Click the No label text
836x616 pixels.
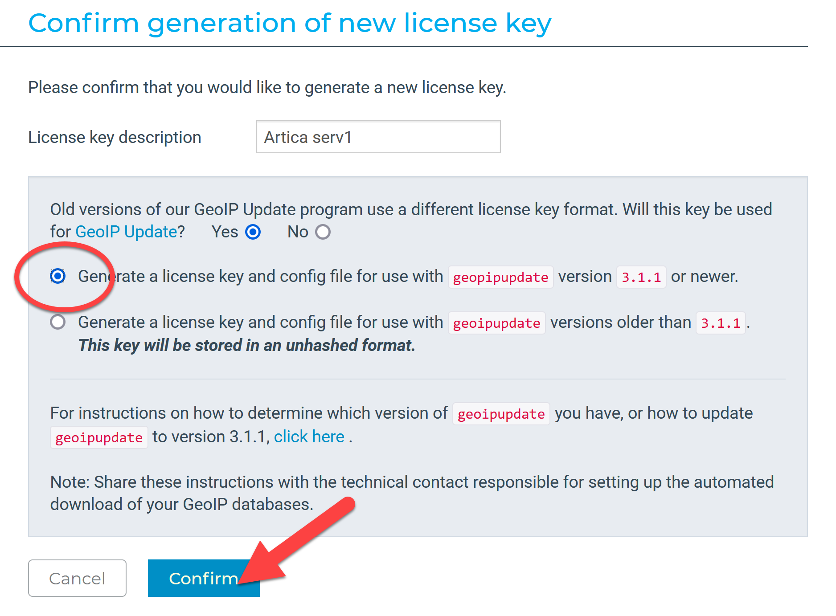tap(298, 232)
